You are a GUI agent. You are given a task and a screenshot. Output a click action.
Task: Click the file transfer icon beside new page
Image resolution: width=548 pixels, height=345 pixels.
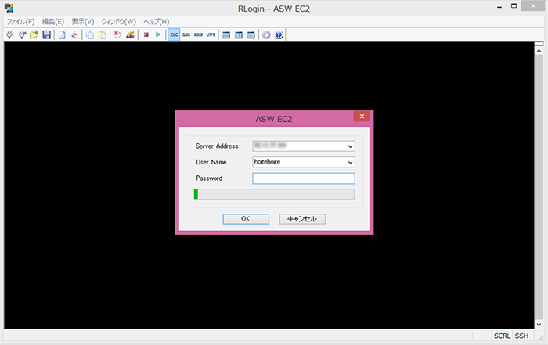(74, 35)
